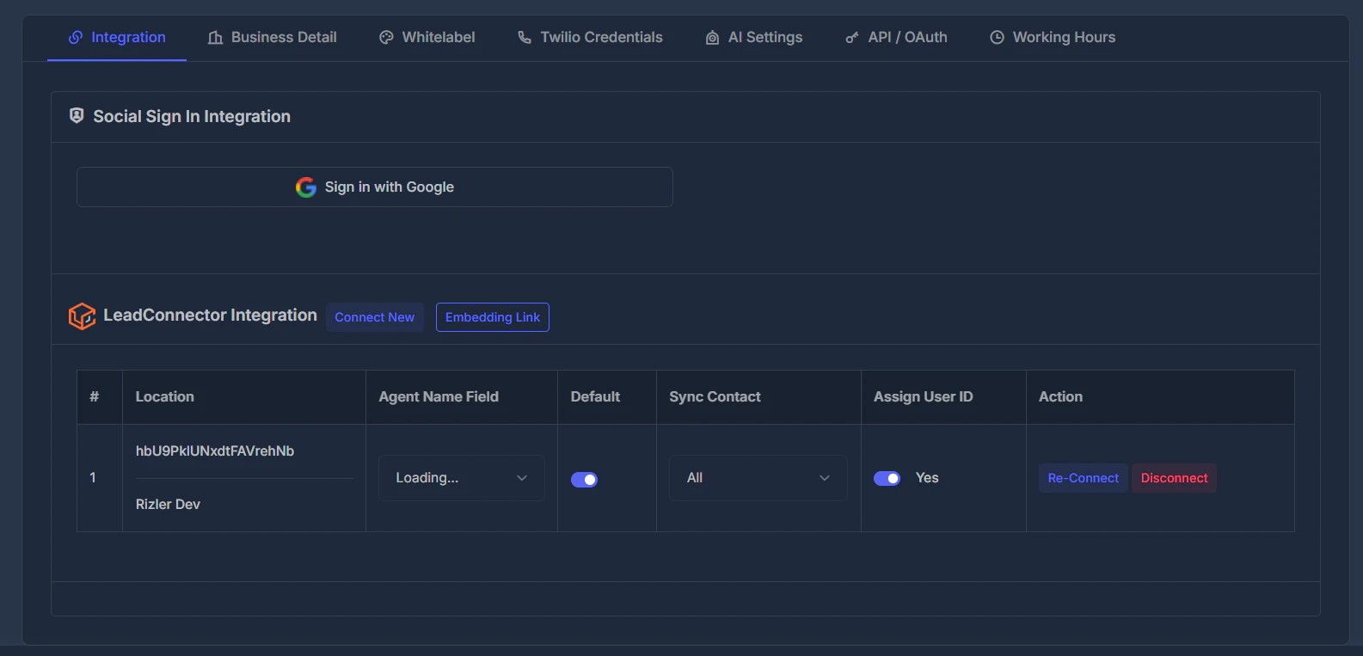This screenshot has height=656, width=1363.
Task: Click the Social Sign In shield icon
Action: [x=77, y=115]
